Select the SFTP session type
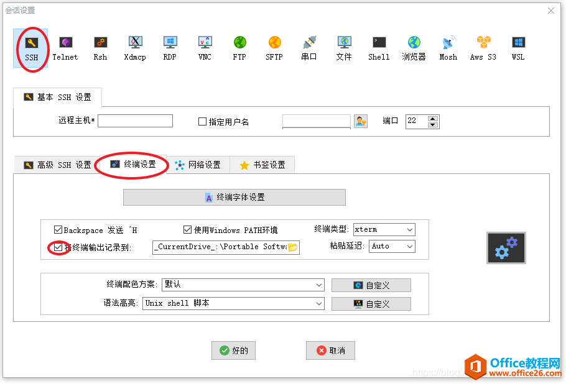The image size is (566, 384). (274, 48)
